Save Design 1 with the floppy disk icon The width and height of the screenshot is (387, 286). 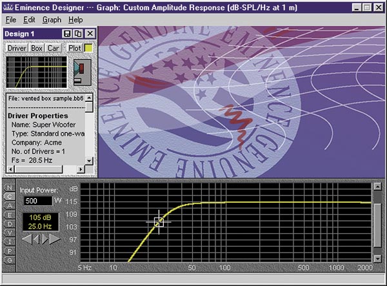point(67,34)
